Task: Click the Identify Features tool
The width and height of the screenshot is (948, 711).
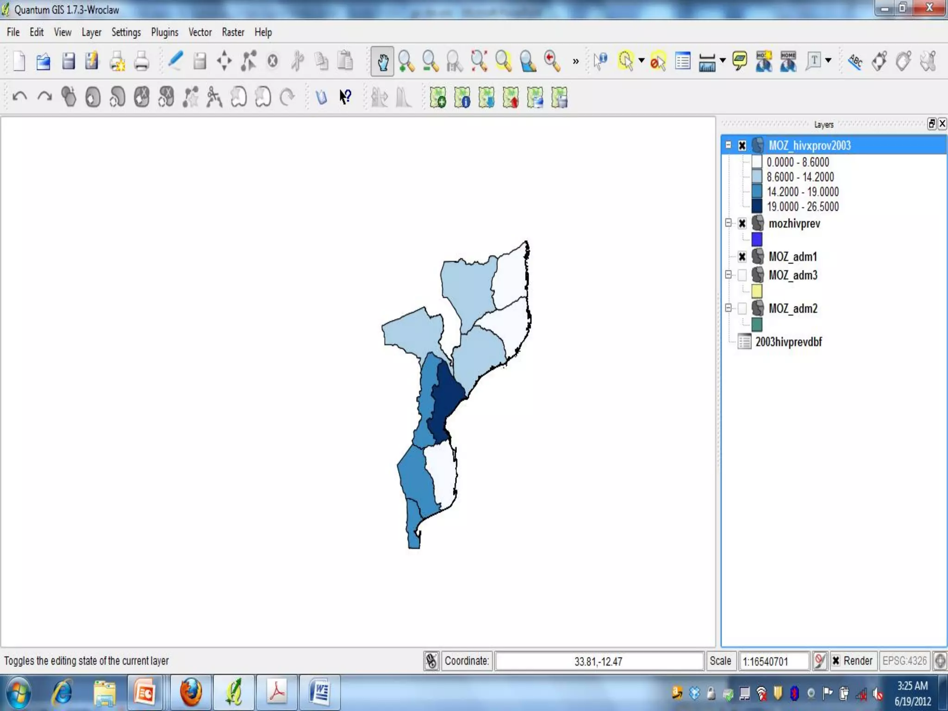Action: 600,61
